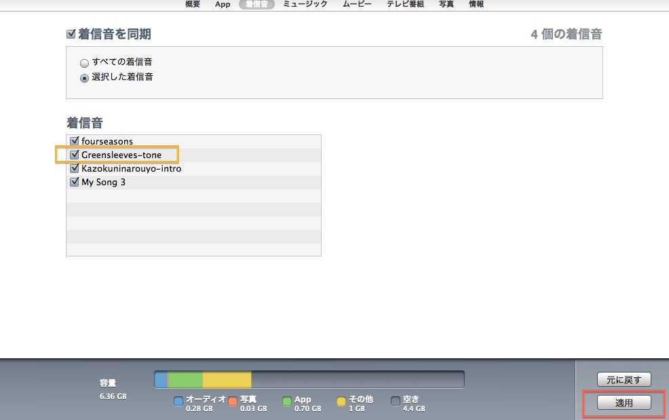This screenshot has height=420, width=669.
Task: Click the green App legend swatch
Action: 287,401
